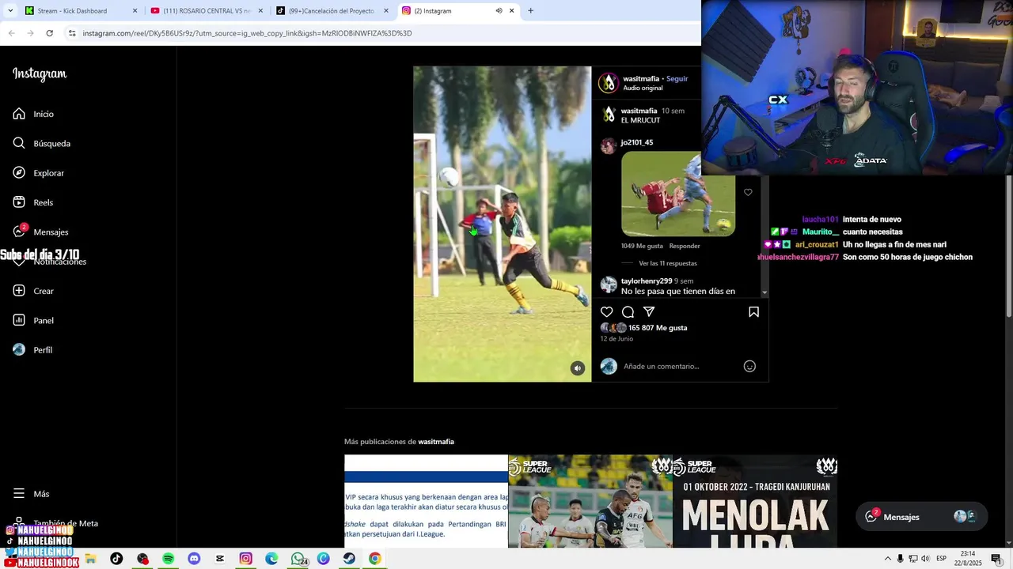Toggle the reel's mute speaker button
The height and width of the screenshot is (569, 1013).
point(578,368)
